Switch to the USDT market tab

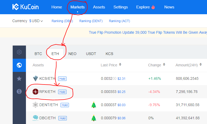click(91, 54)
